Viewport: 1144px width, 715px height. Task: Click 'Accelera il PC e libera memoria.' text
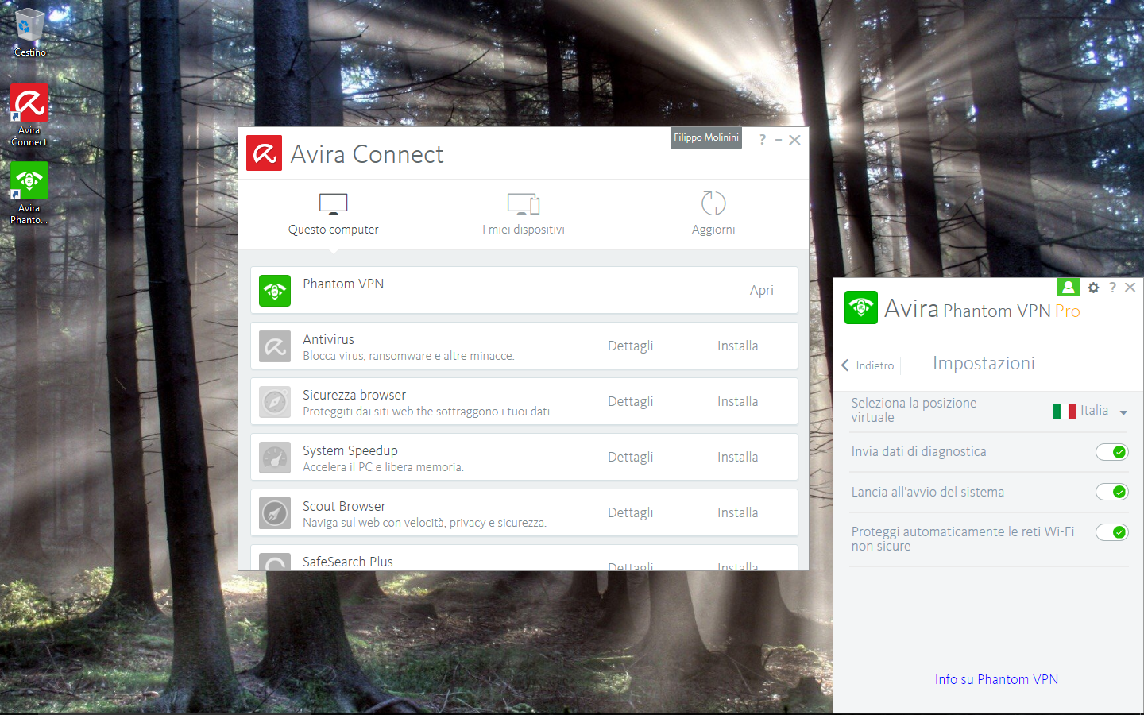383,467
